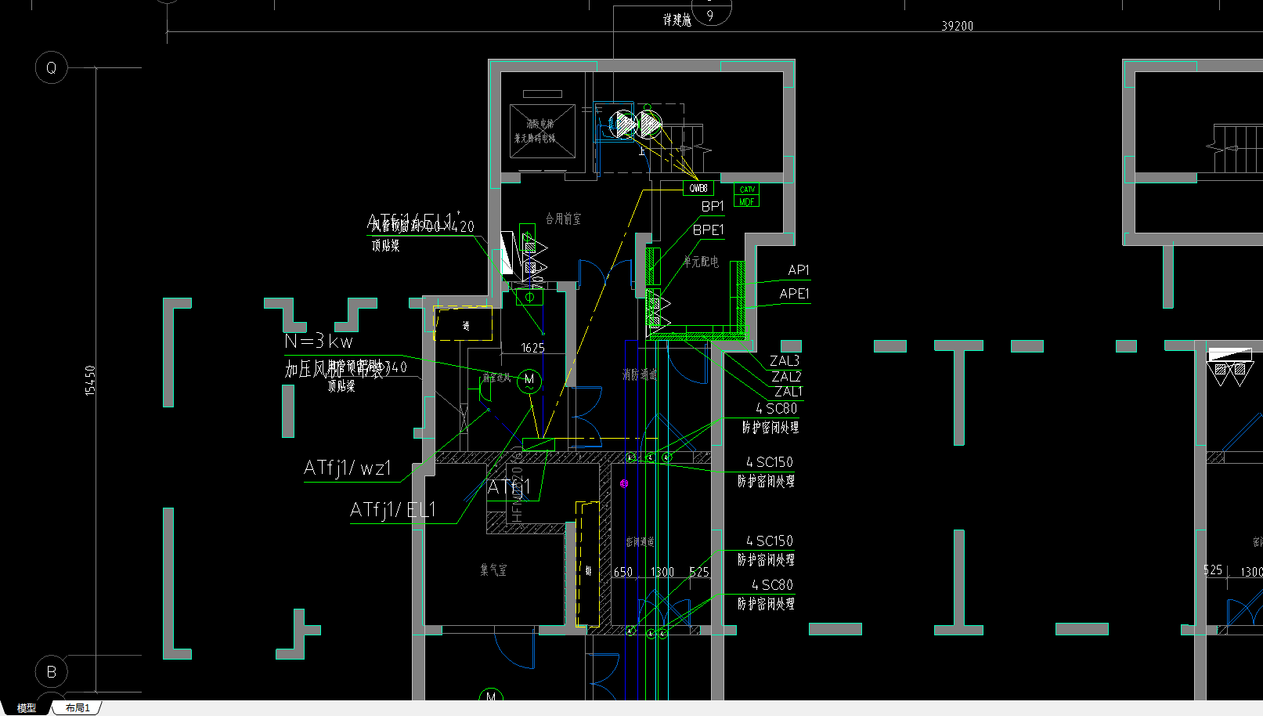The width and height of the screenshot is (1263, 716).
Task: Select the ZAL2 label
Action: [787, 376]
